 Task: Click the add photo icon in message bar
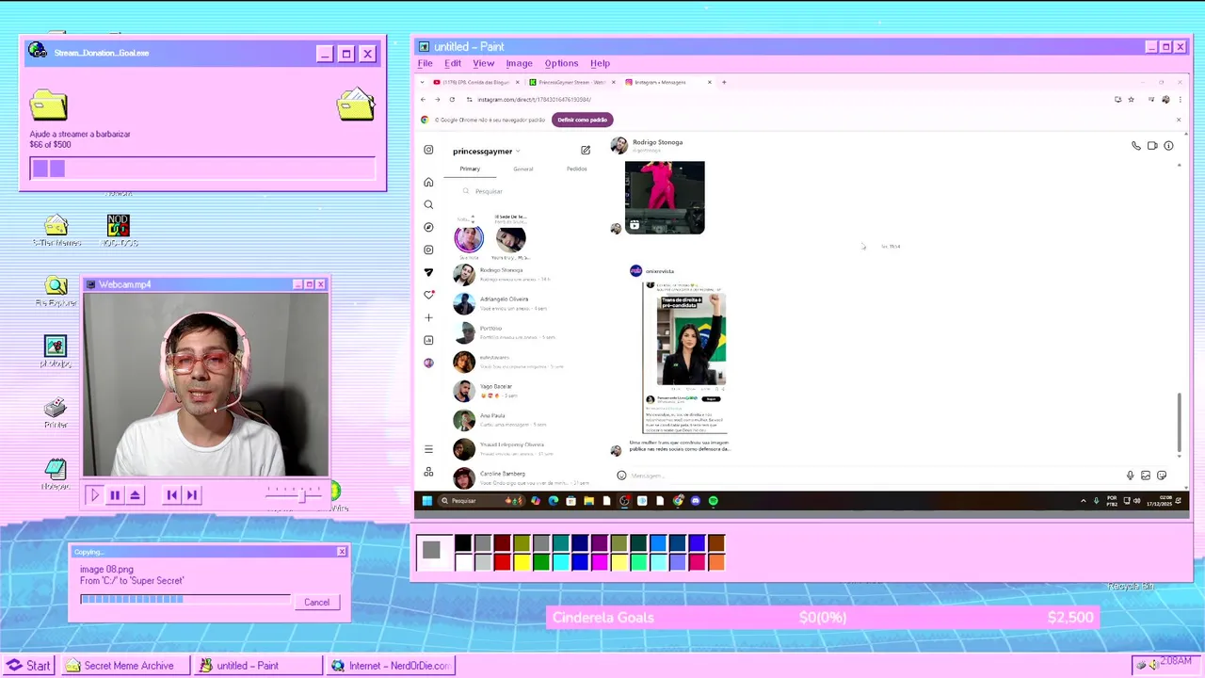1146,476
